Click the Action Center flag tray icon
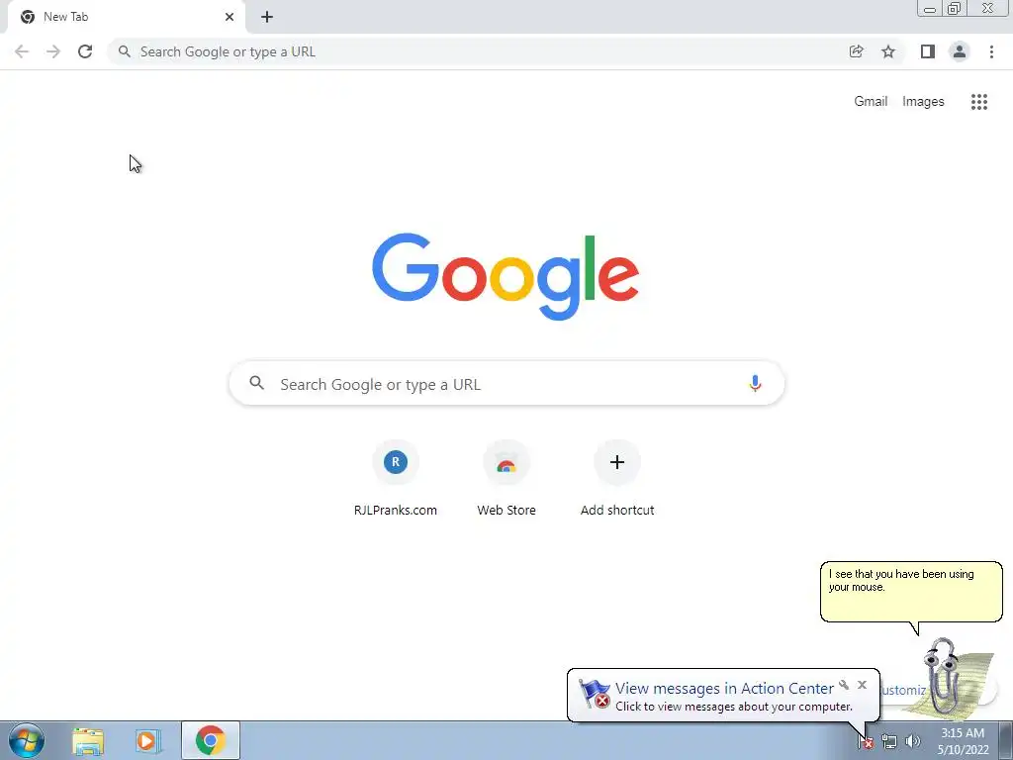 (x=865, y=742)
